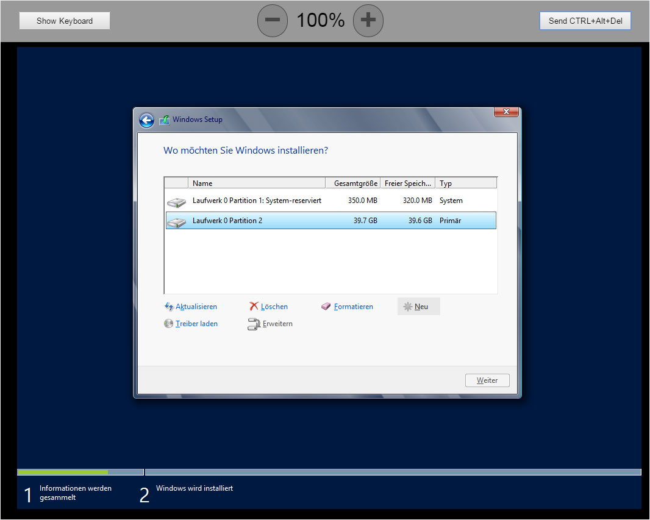Extend the partition via Erweitern link
Viewport: 650px width, 520px height.
coord(277,324)
